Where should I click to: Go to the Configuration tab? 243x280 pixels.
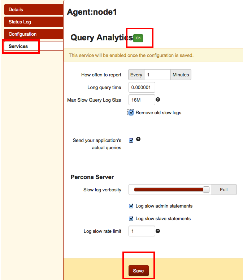click(x=32, y=34)
